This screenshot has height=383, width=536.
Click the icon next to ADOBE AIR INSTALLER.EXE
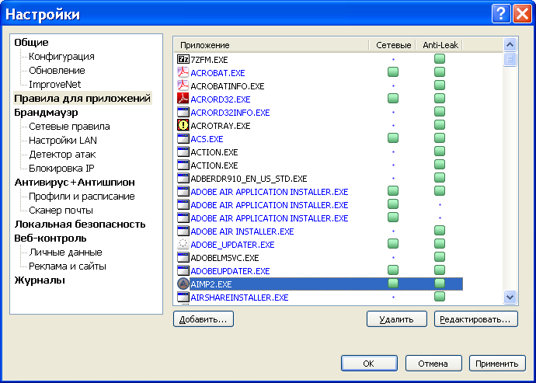coord(183,232)
